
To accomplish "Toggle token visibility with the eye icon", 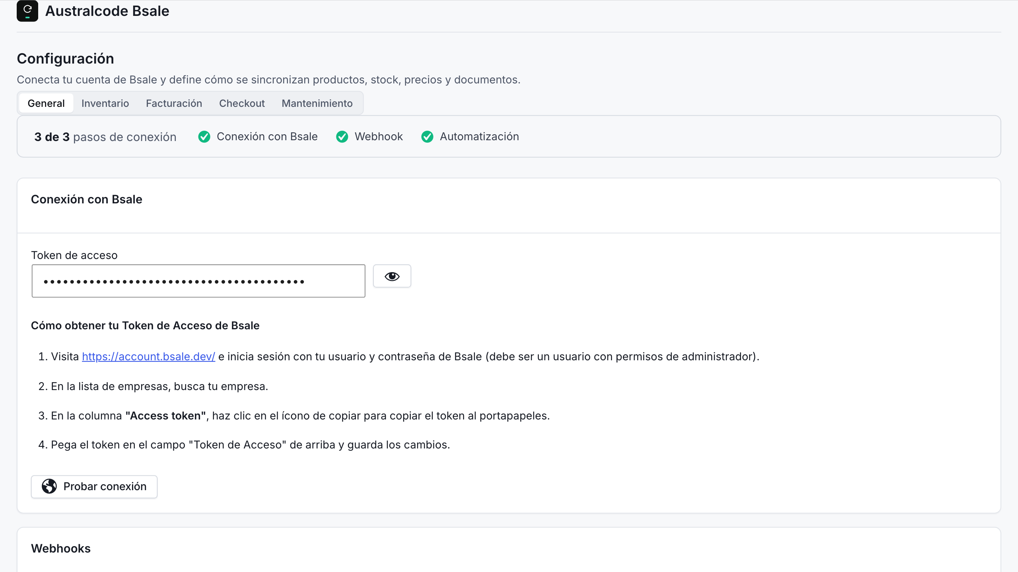I will tap(392, 276).
